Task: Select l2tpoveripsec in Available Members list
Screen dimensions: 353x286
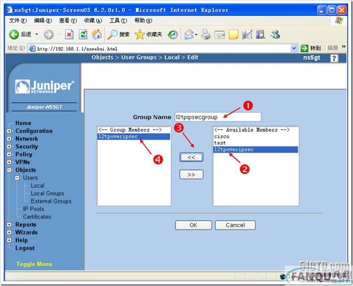Action: coord(255,150)
